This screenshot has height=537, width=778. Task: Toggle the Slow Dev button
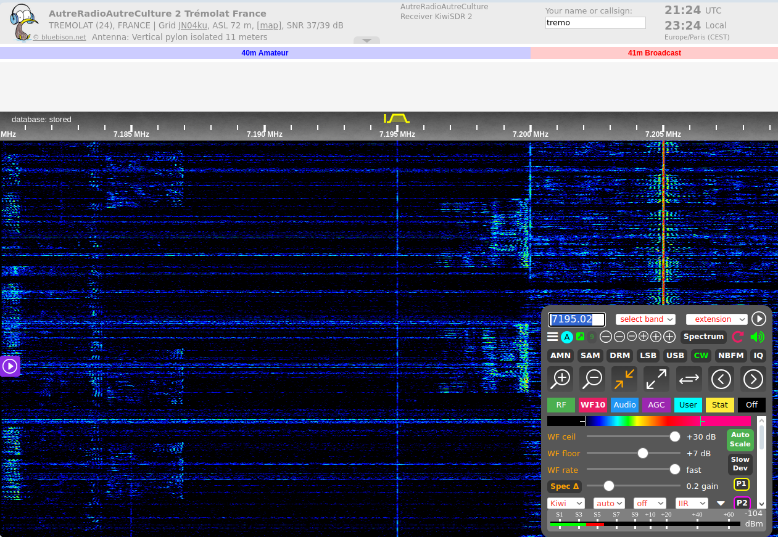click(x=740, y=464)
